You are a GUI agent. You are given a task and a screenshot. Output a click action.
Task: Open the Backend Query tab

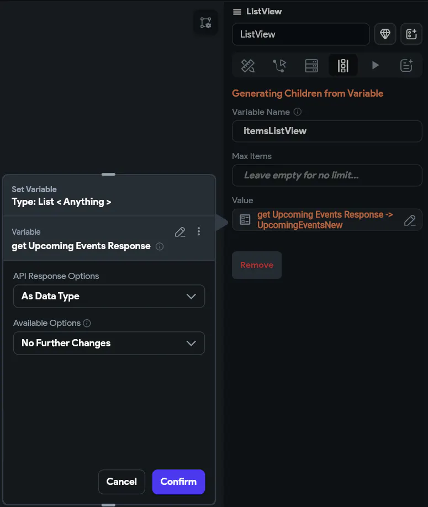click(x=311, y=66)
